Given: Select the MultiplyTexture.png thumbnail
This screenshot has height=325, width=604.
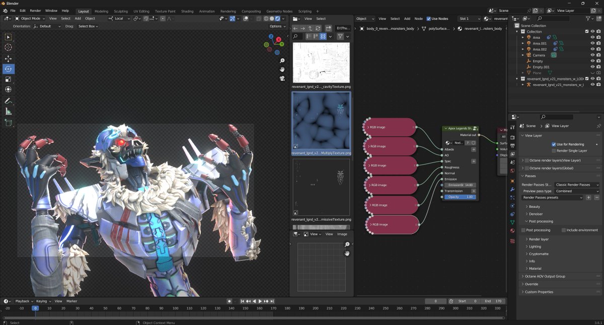Looking at the screenshot, I should 321,121.
